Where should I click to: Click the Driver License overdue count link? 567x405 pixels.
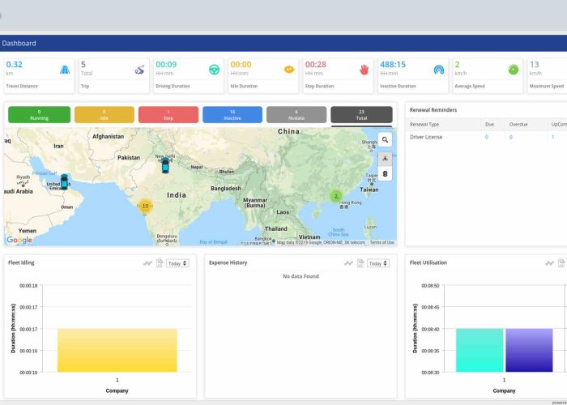point(511,138)
